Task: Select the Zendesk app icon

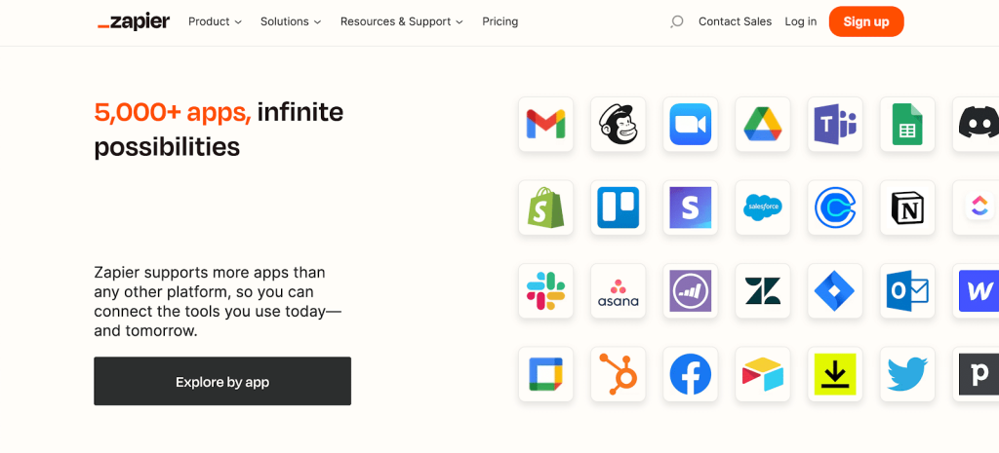Action: (x=763, y=290)
